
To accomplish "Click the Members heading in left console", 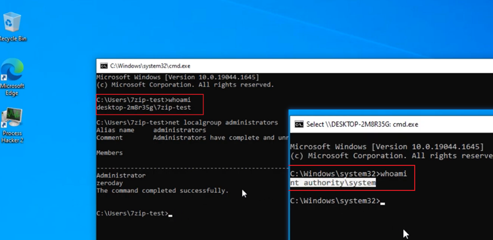I will (x=109, y=152).
